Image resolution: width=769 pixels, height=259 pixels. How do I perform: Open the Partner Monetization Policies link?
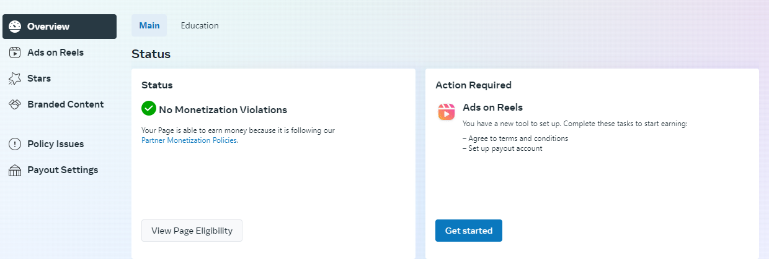[x=189, y=140]
